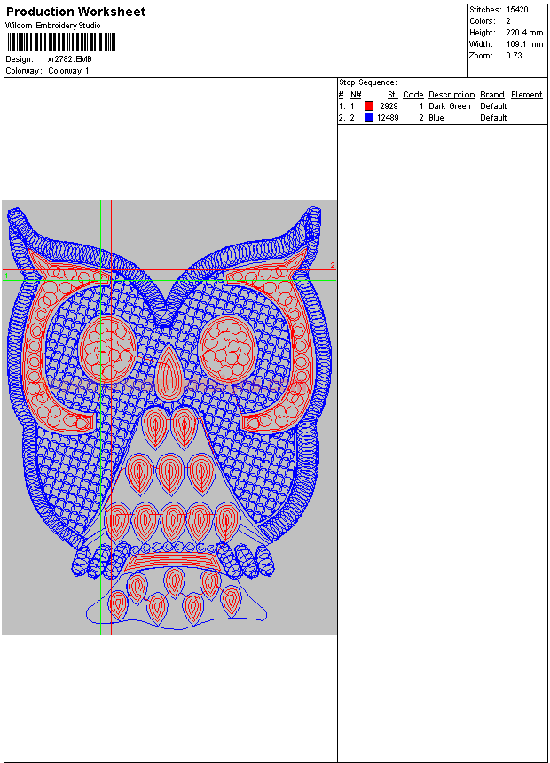Click the 'Stop Sequence:' heading

tap(368, 82)
